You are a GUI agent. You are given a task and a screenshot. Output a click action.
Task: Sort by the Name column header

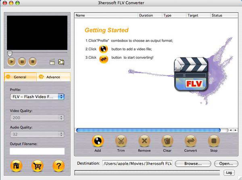tap(106, 15)
